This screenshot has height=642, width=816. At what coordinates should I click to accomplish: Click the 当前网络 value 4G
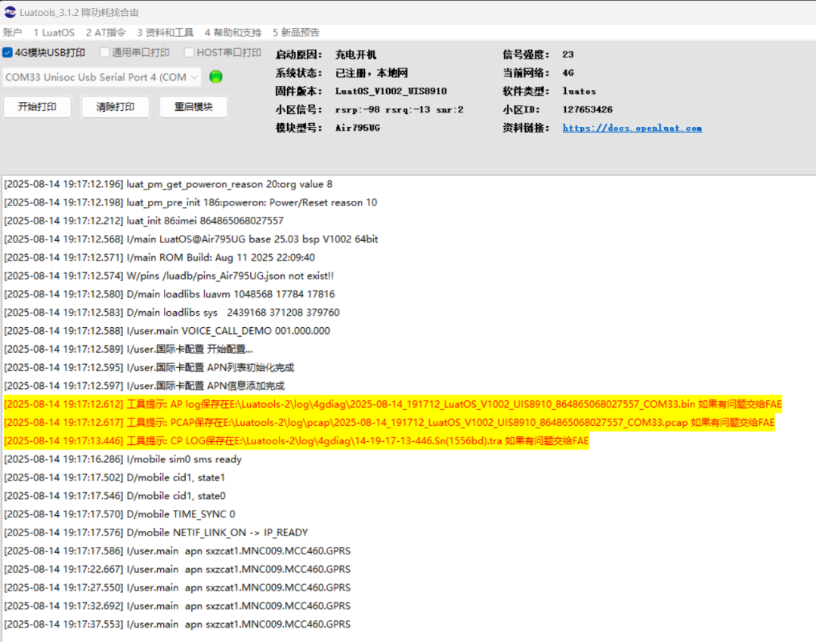point(567,73)
